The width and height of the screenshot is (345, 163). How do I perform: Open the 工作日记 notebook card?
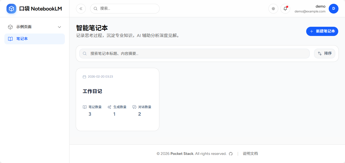[x=117, y=99]
